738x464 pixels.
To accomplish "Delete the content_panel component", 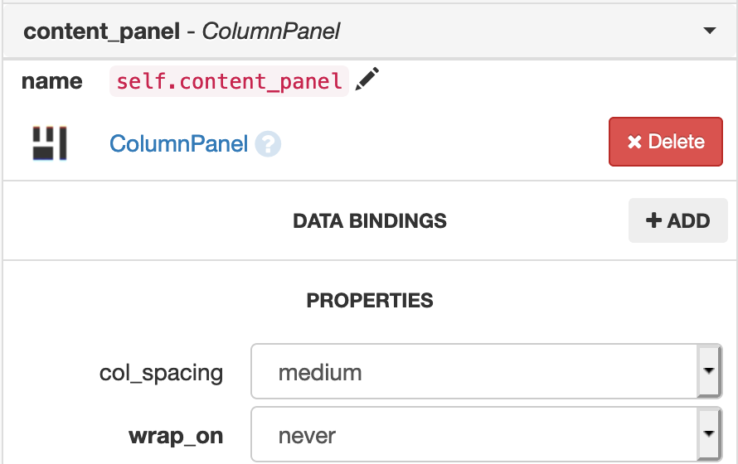I will click(x=666, y=142).
